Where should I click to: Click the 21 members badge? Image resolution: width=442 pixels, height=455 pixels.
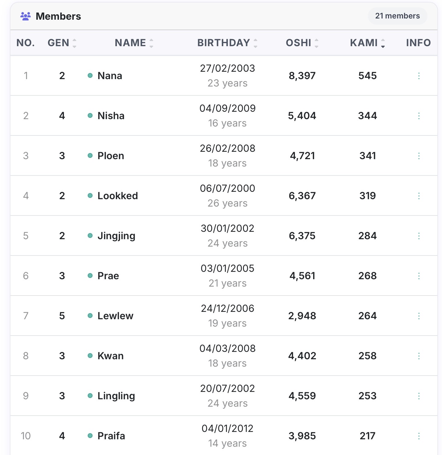397,16
